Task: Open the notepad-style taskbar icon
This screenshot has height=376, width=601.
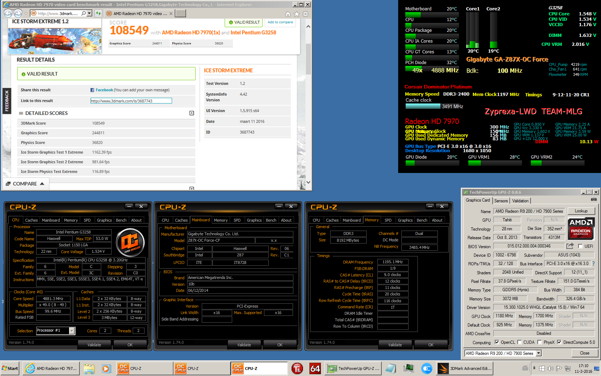Action: point(390,368)
